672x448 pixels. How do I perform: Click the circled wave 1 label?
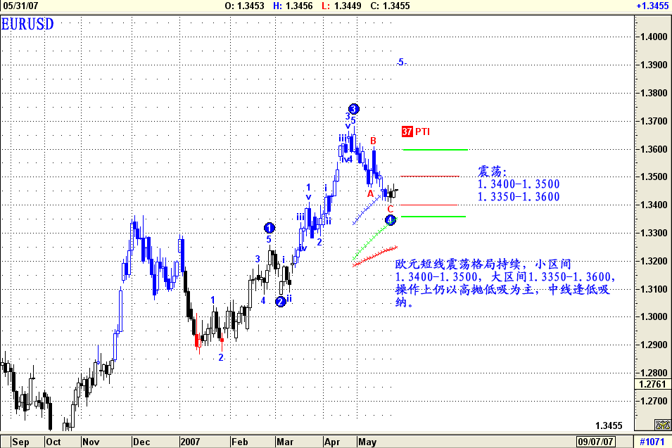(270, 227)
